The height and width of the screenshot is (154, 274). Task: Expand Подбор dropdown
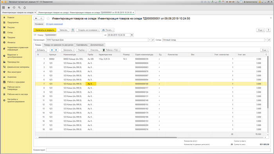click(x=81, y=50)
